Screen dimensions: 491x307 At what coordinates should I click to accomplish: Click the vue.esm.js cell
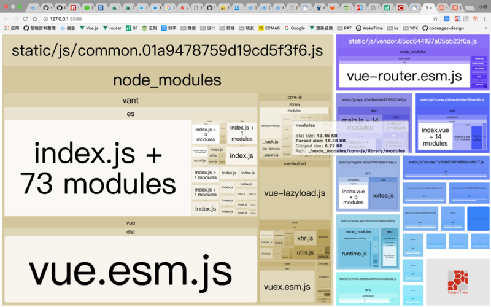click(131, 270)
